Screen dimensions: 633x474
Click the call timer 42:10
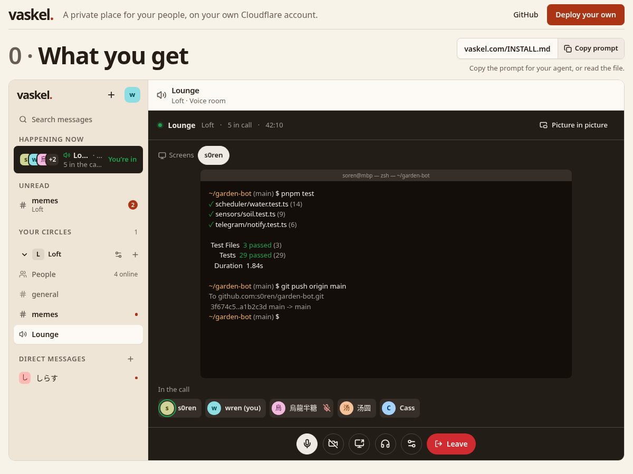click(x=274, y=125)
